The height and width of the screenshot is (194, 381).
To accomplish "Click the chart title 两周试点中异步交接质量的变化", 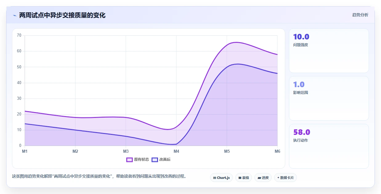I will pos(62,15).
